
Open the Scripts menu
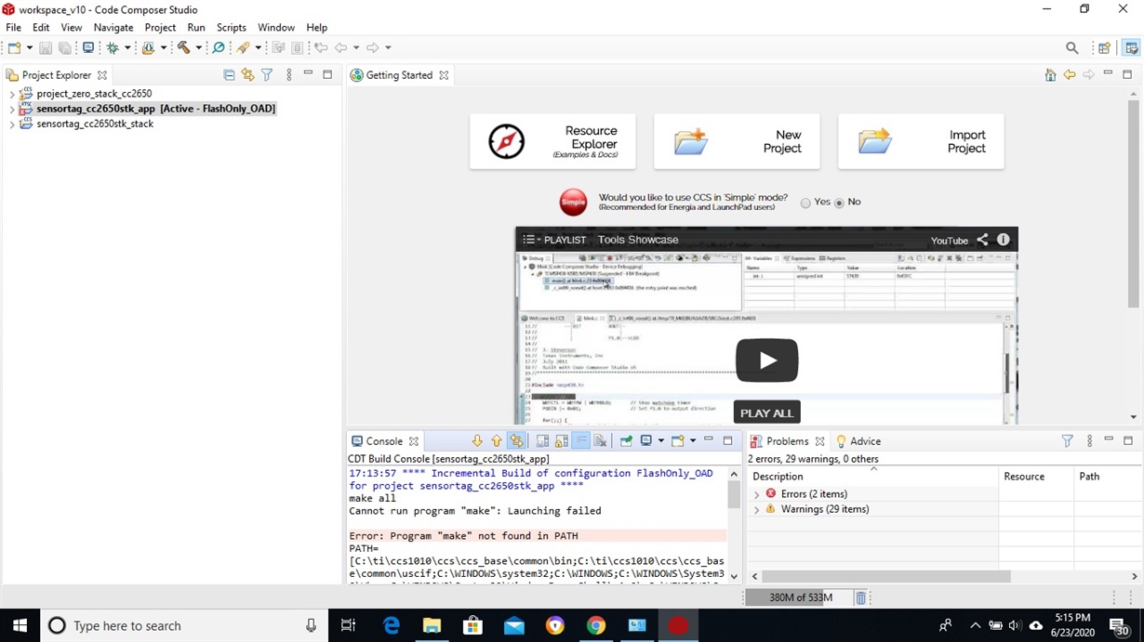(x=232, y=28)
